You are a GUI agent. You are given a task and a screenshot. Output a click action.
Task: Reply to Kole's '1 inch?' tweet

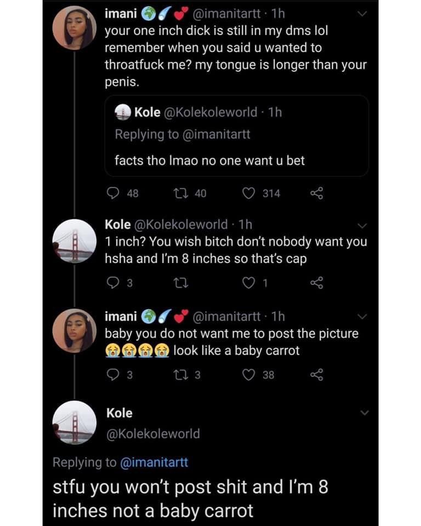113,283
